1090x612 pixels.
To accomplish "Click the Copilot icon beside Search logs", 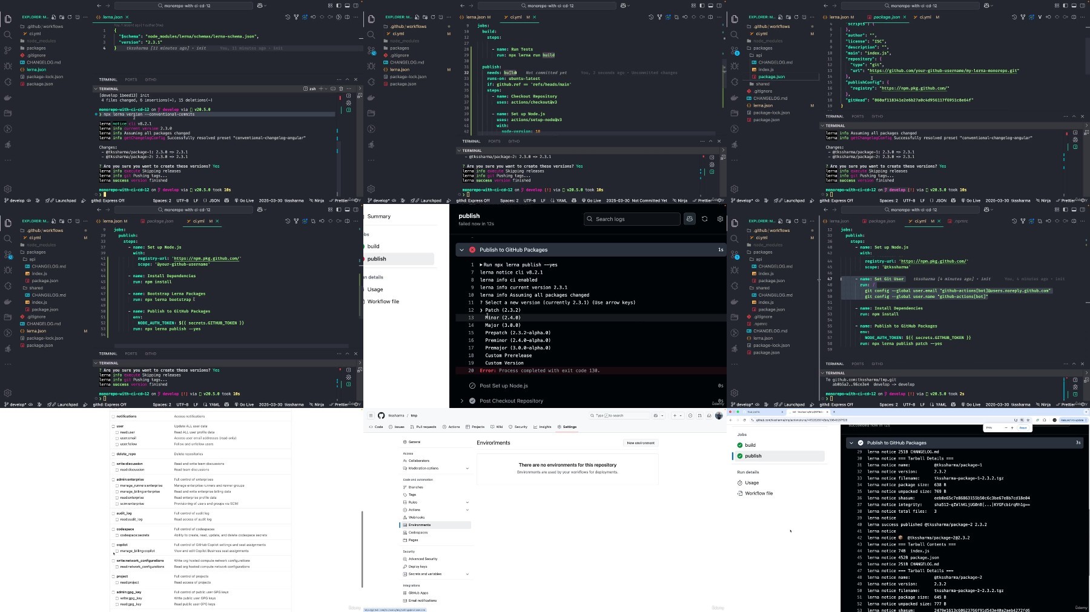I will coord(689,219).
